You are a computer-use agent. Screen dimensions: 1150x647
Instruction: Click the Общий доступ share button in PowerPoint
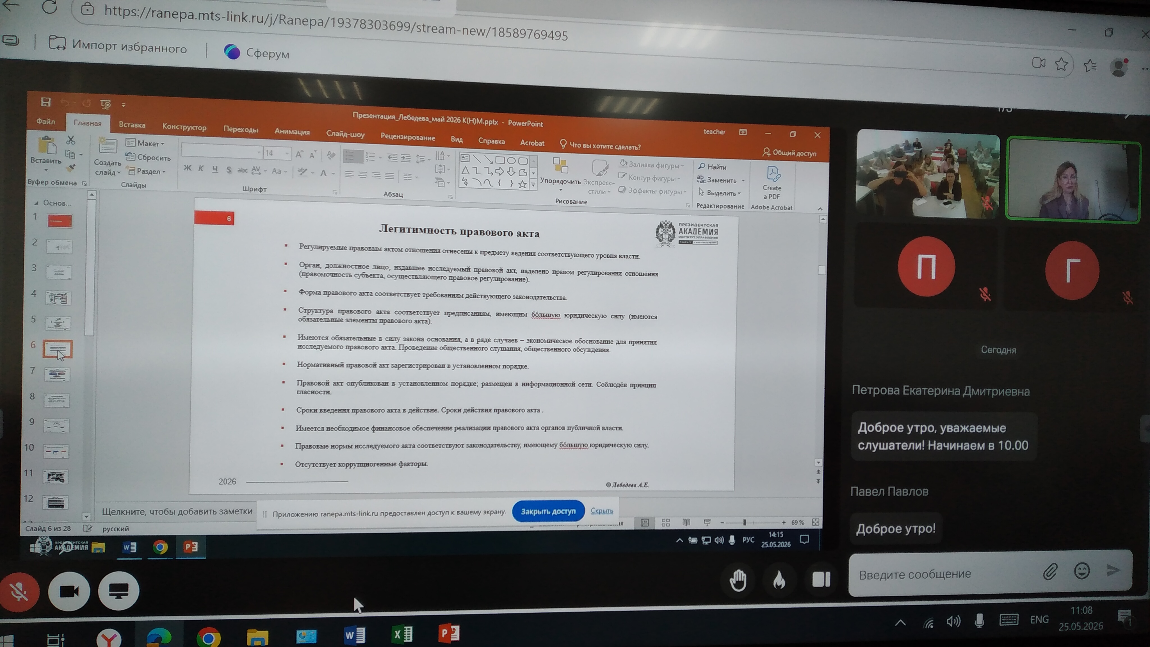pos(790,153)
